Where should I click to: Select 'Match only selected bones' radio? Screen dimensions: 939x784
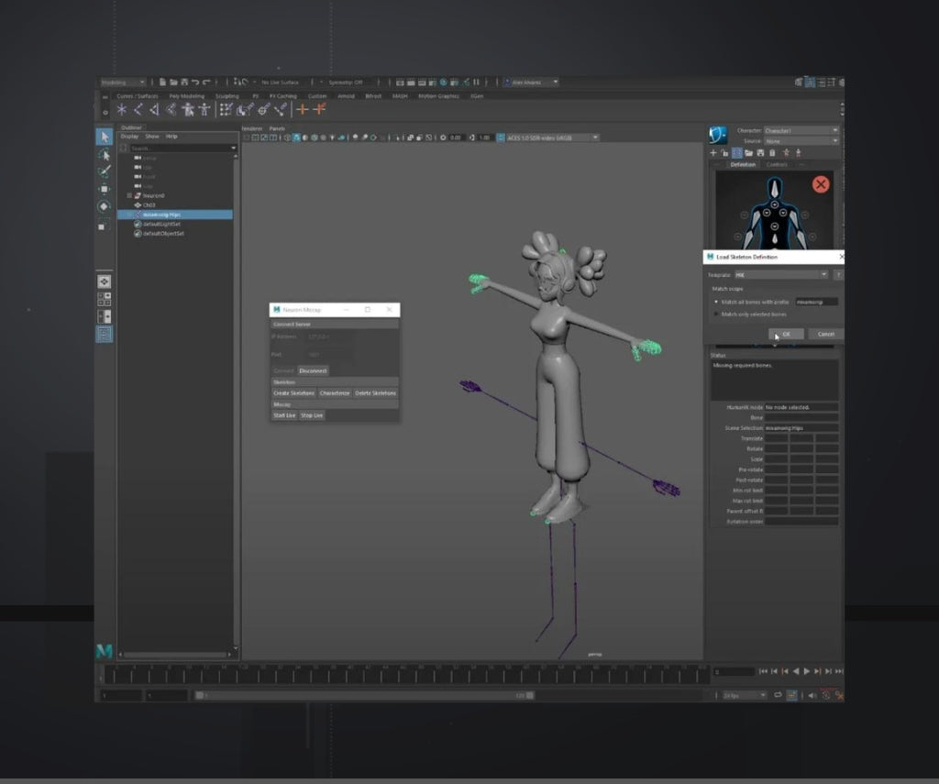(x=716, y=314)
